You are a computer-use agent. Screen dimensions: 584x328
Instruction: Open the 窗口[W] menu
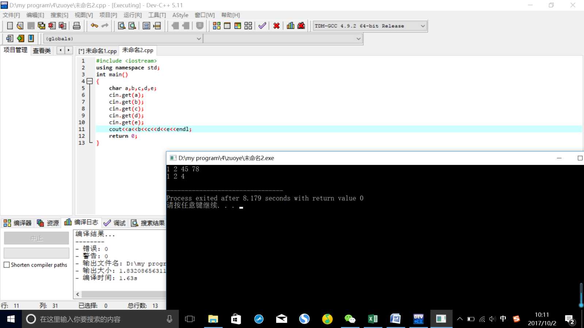click(x=205, y=15)
